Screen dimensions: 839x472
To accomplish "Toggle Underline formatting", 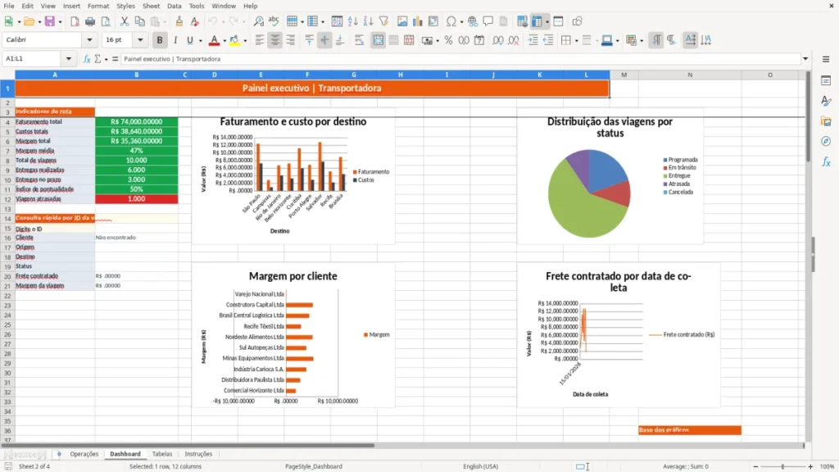I will tap(189, 40).
